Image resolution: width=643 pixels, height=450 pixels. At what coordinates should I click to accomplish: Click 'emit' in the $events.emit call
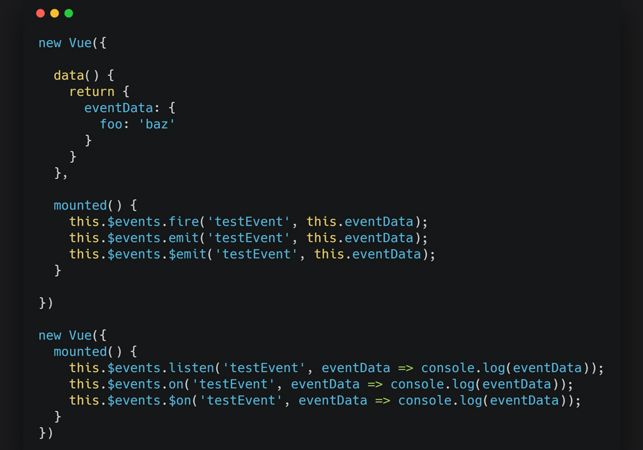click(x=184, y=238)
